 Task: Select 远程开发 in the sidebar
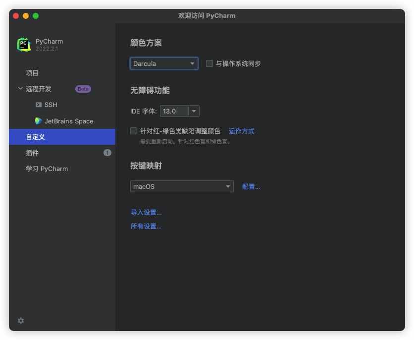click(39, 89)
